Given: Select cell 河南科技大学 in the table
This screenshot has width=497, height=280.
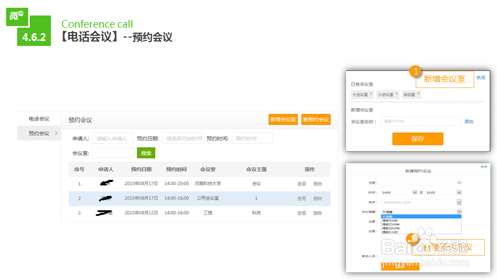Looking at the screenshot, I should tap(208, 184).
